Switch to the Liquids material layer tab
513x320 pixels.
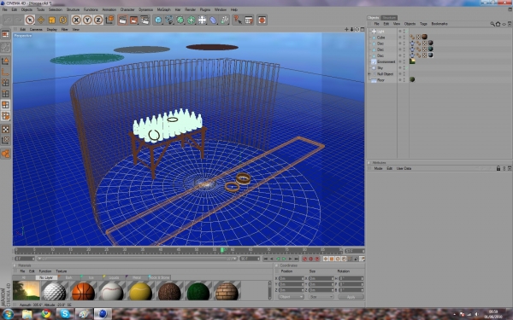pyautogui.click(x=114, y=277)
